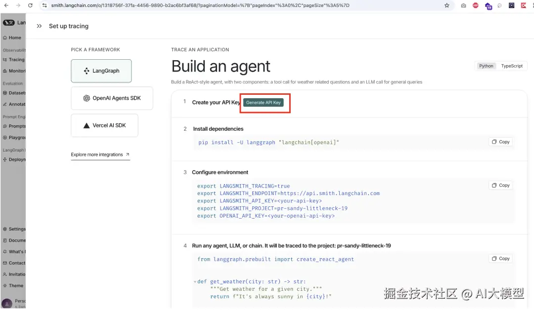534x310 pixels.
Task: Open the red ABP extension icon
Action: (476, 5)
